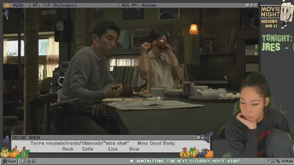Click the middle quick launch icon on the taskbar
This screenshot has height=165, width=294.
click(x=28, y=161)
